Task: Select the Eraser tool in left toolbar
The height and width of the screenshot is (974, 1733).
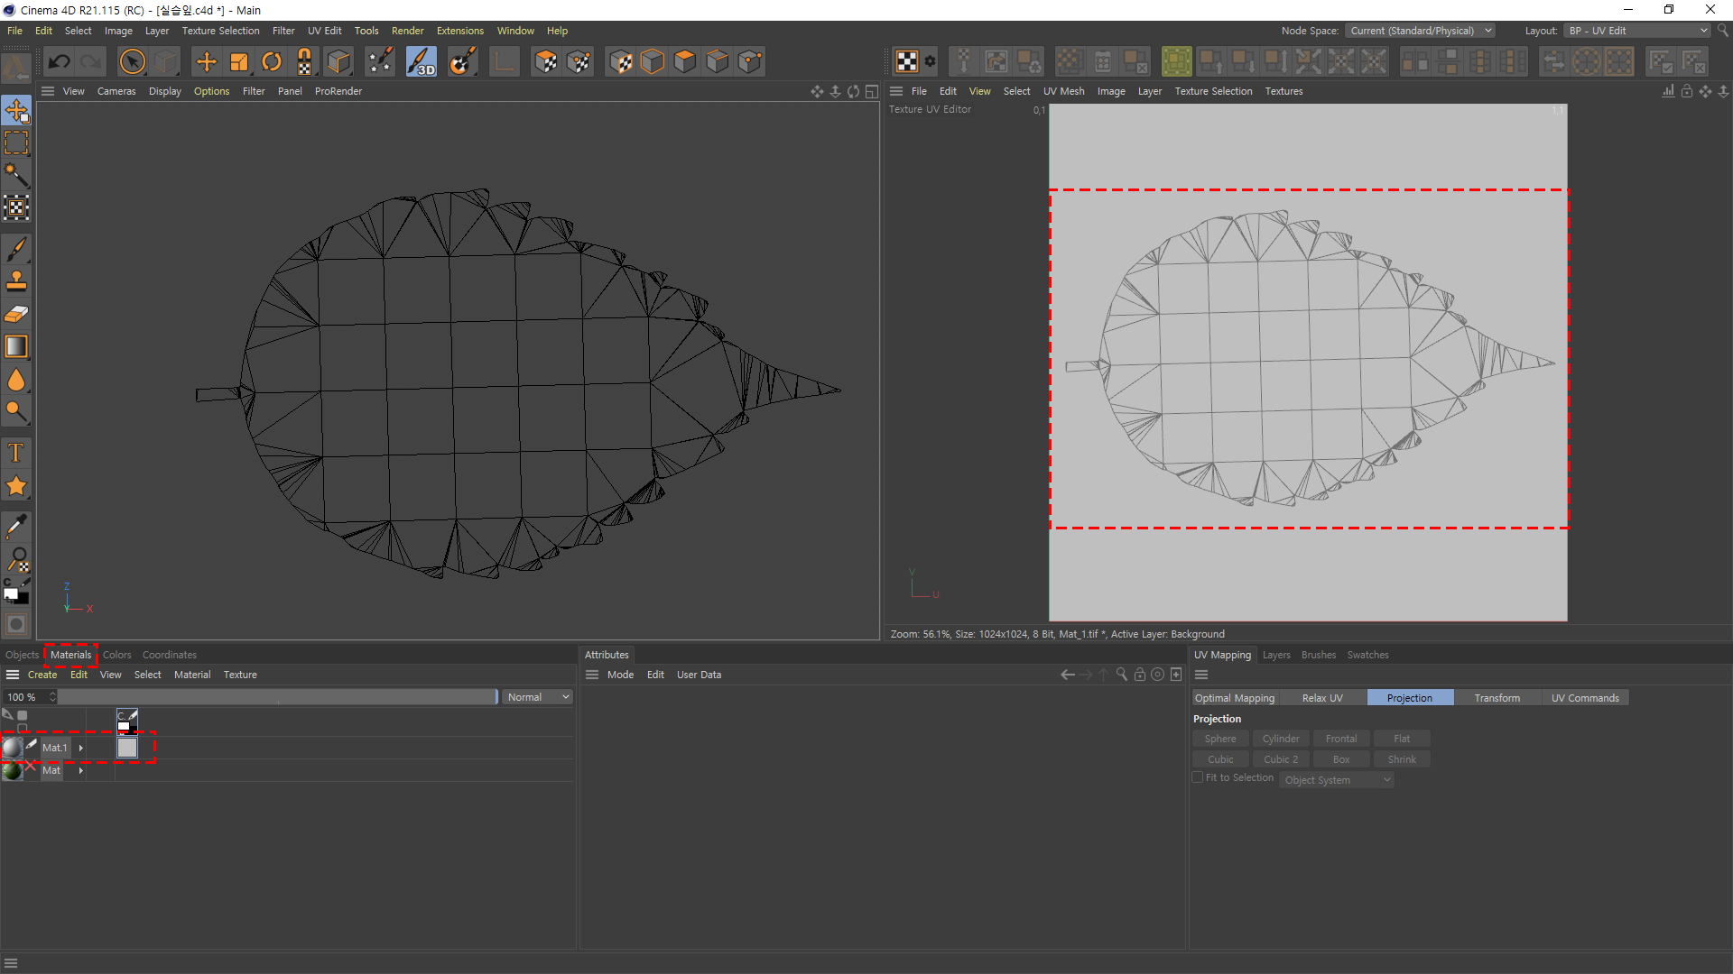Action: (x=16, y=314)
